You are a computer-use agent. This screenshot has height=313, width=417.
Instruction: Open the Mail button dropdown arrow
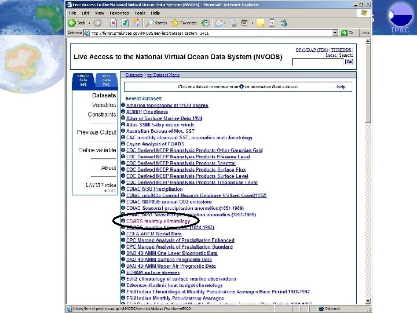225,23
